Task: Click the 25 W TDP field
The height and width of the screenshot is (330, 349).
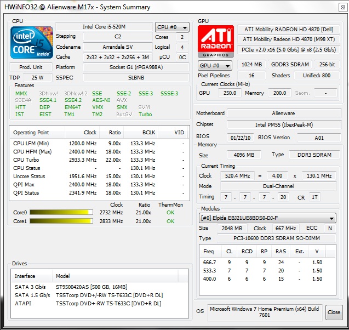Action: click(38, 77)
